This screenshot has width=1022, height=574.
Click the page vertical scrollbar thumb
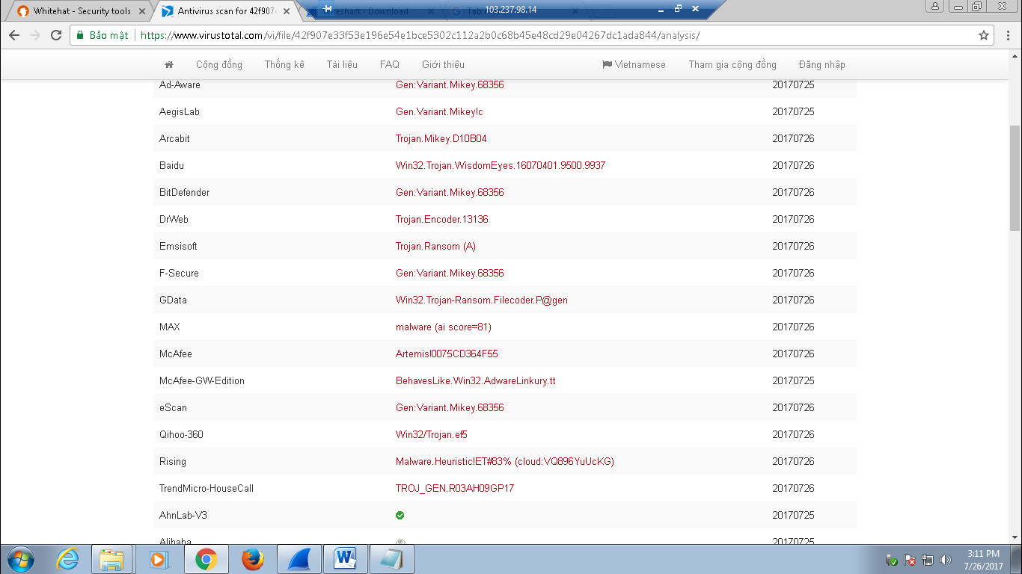1015,178
